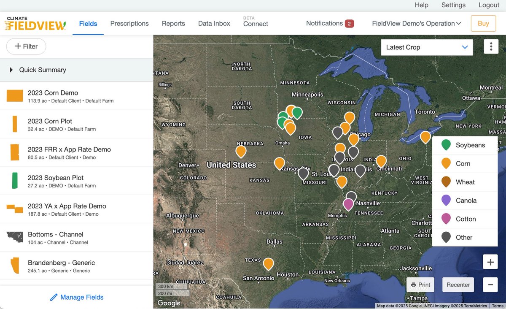Click the Logout link
Image resolution: width=506 pixels, height=309 pixels.
(x=489, y=5)
